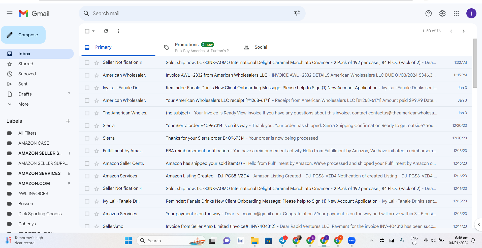
Task: Open Zoom from the taskbar
Action: click(351, 241)
